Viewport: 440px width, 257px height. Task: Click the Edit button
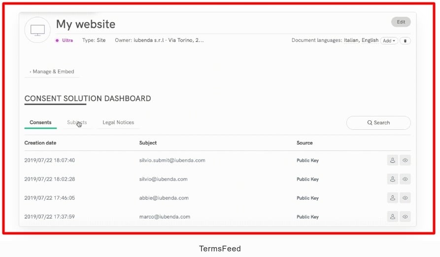coord(401,22)
